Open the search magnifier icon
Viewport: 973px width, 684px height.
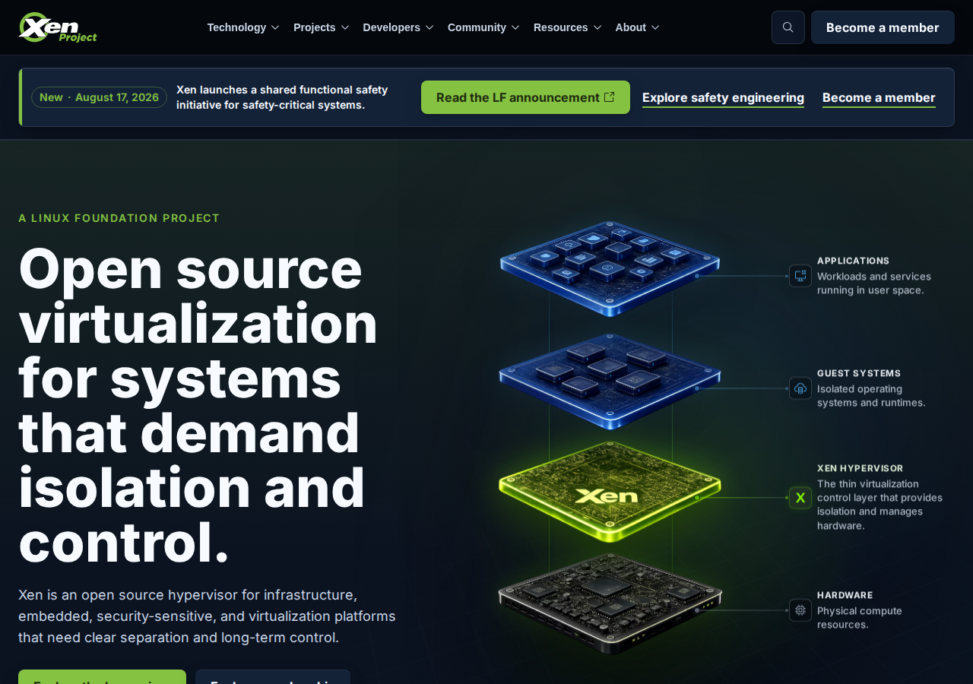click(788, 27)
